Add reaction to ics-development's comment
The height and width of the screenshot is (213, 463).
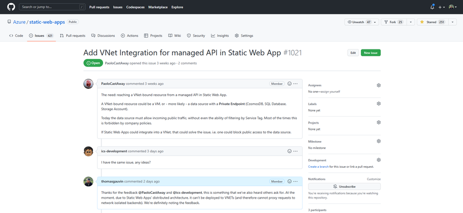pyautogui.click(x=289, y=151)
